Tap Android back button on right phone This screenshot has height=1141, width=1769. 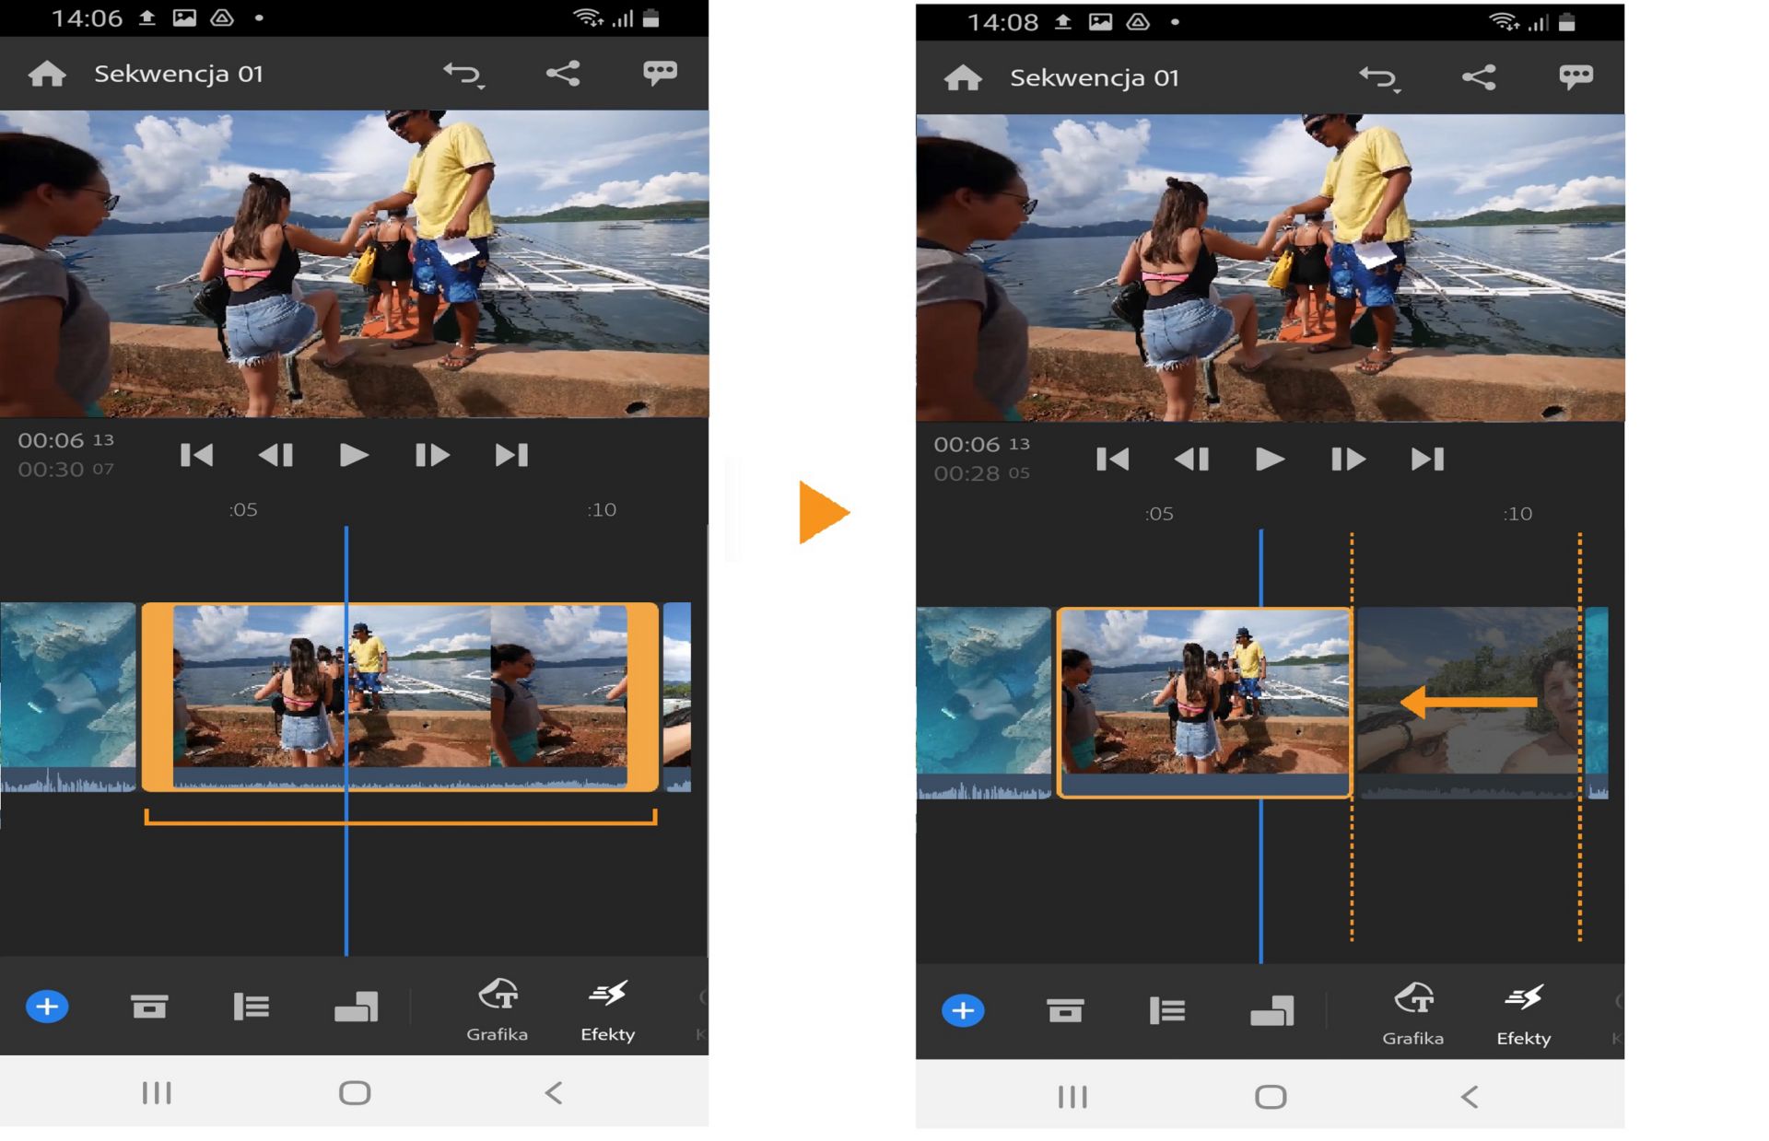coord(1469,1097)
